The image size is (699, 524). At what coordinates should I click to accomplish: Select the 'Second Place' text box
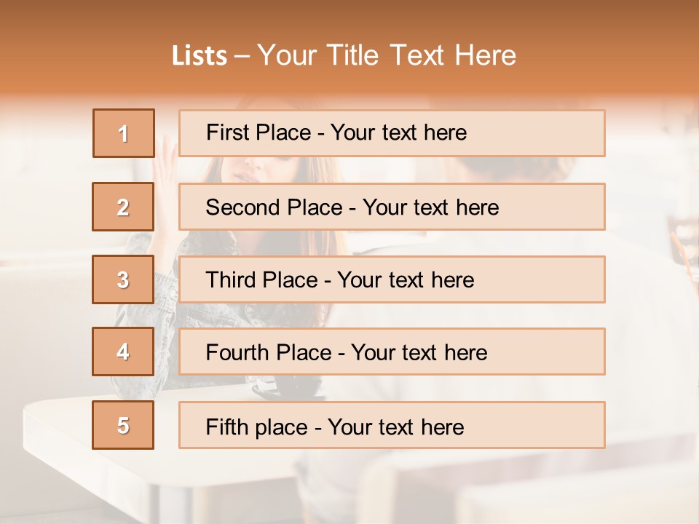(x=392, y=207)
